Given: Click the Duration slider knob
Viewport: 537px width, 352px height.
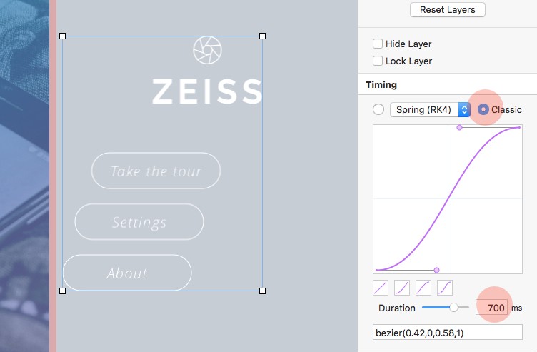Looking at the screenshot, I should 453,308.
